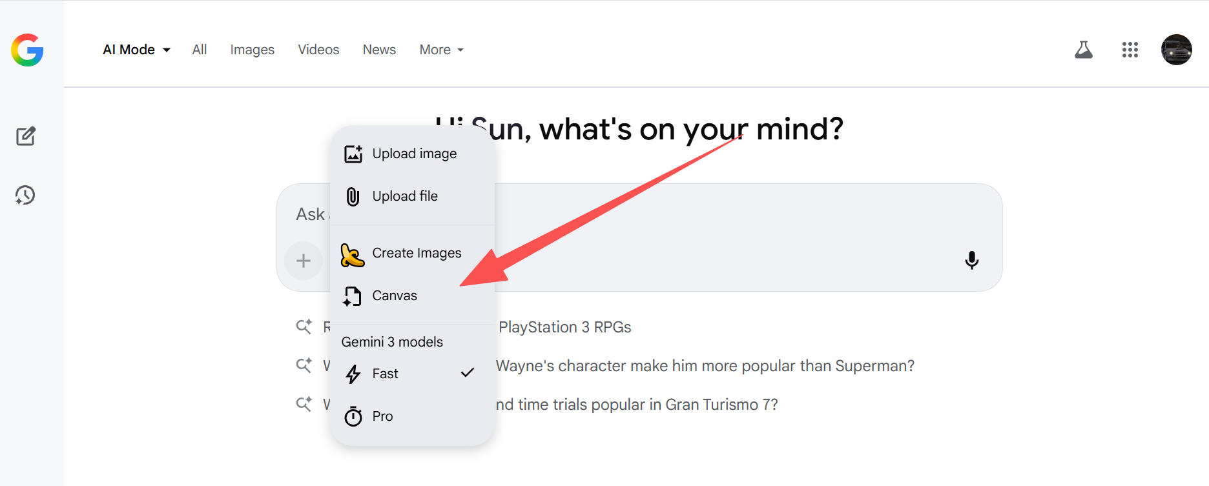Choose Upload image from the menu
Viewport: 1209px width, 486px height.
point(414,154)
